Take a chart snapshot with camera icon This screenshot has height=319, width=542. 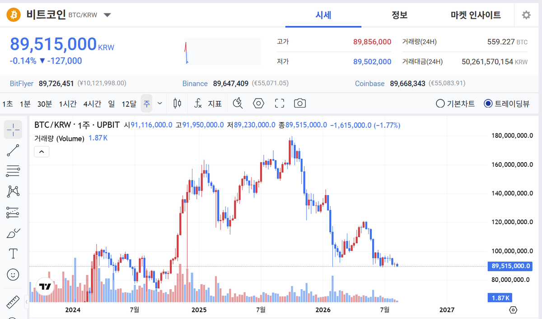point(300,103)
